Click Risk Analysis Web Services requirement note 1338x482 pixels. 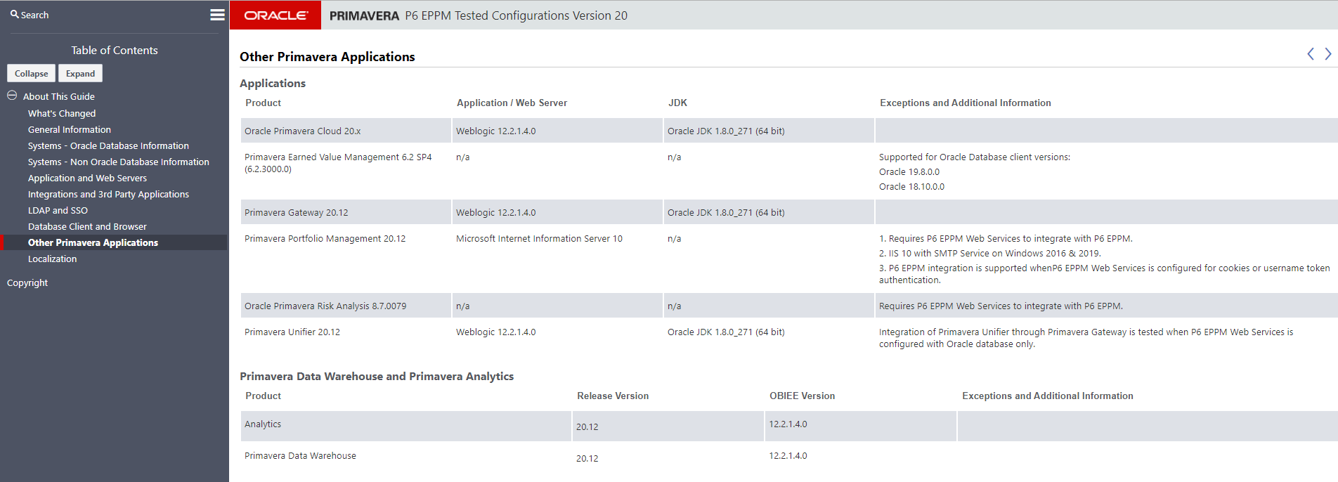[x=1001, y=306]
